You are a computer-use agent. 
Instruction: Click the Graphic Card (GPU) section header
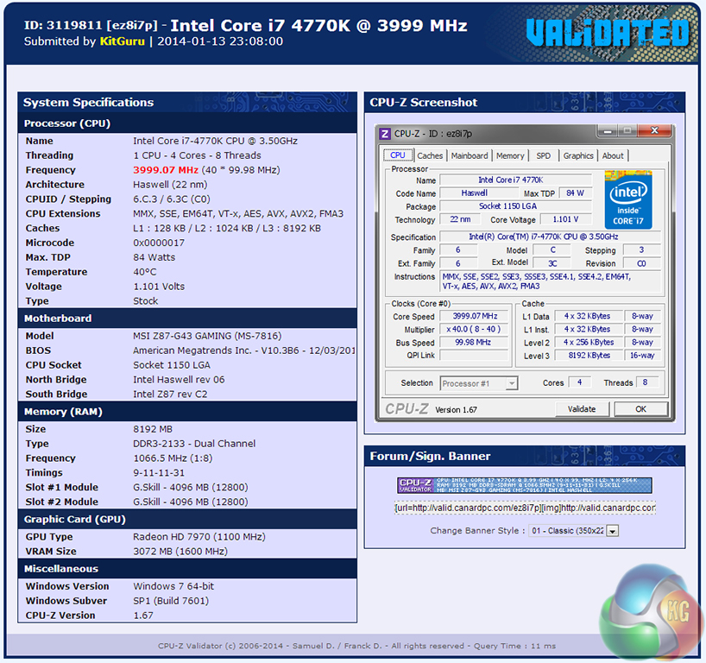point(187,519)
